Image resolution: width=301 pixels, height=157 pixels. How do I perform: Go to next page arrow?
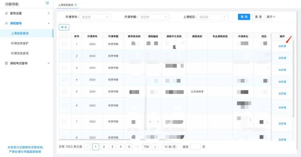pyautogui.click(x=155, y=147)
